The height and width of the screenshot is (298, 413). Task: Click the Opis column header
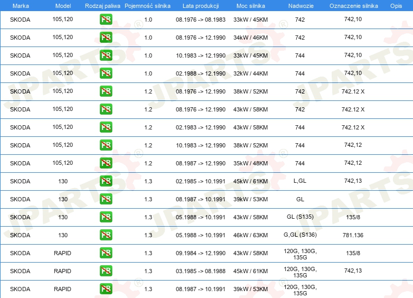[x=396, y=6]
